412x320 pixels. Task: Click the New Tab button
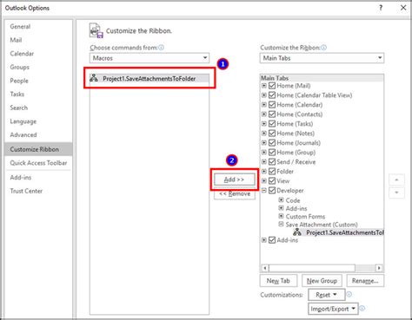click(278, 281)
